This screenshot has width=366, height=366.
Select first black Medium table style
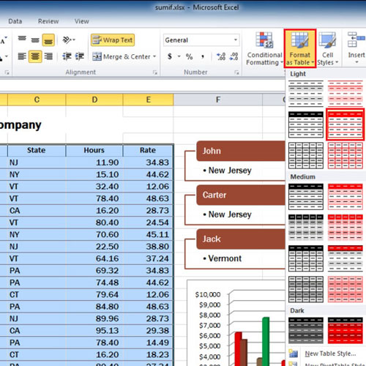[306, 197]
